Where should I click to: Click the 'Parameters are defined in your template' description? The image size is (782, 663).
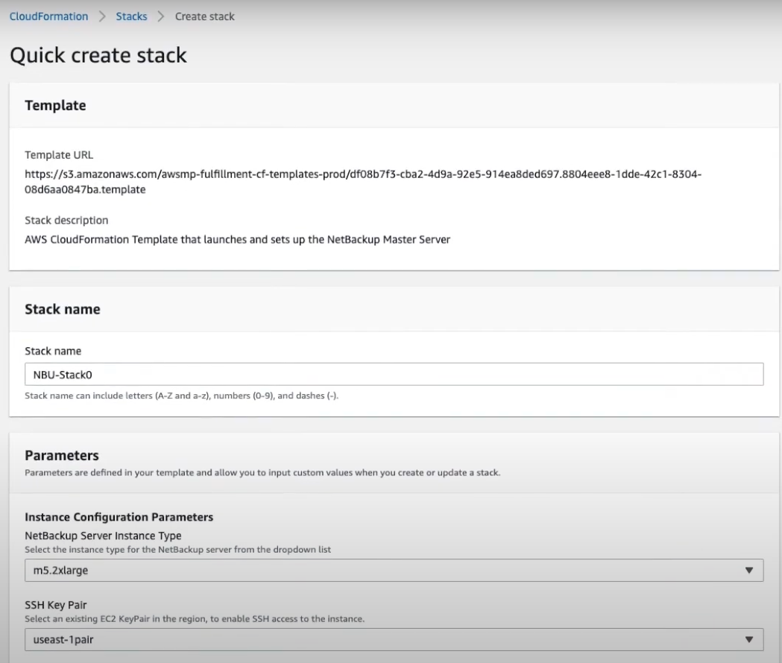262,472
